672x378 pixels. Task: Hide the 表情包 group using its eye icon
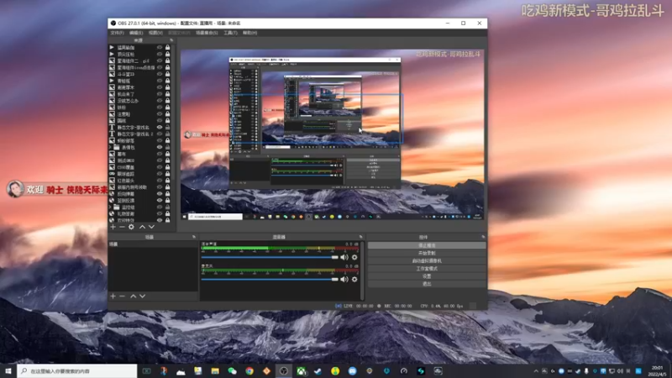pyautogui.click(x=160, y=147)
